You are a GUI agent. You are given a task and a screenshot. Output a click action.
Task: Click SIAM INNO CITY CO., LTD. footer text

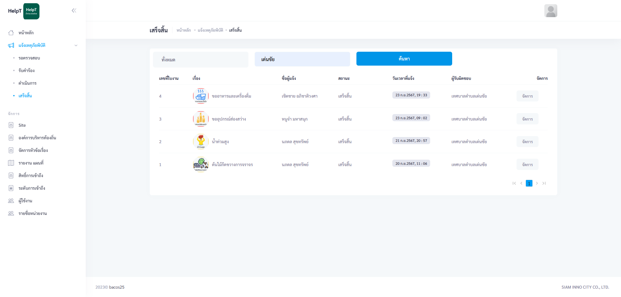(x=585, y=287)
